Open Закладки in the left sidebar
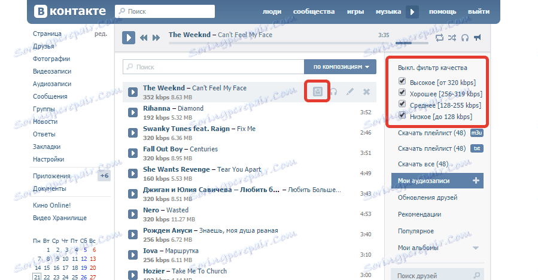Viewport: 538px width, 280px height. coord(47,147)
